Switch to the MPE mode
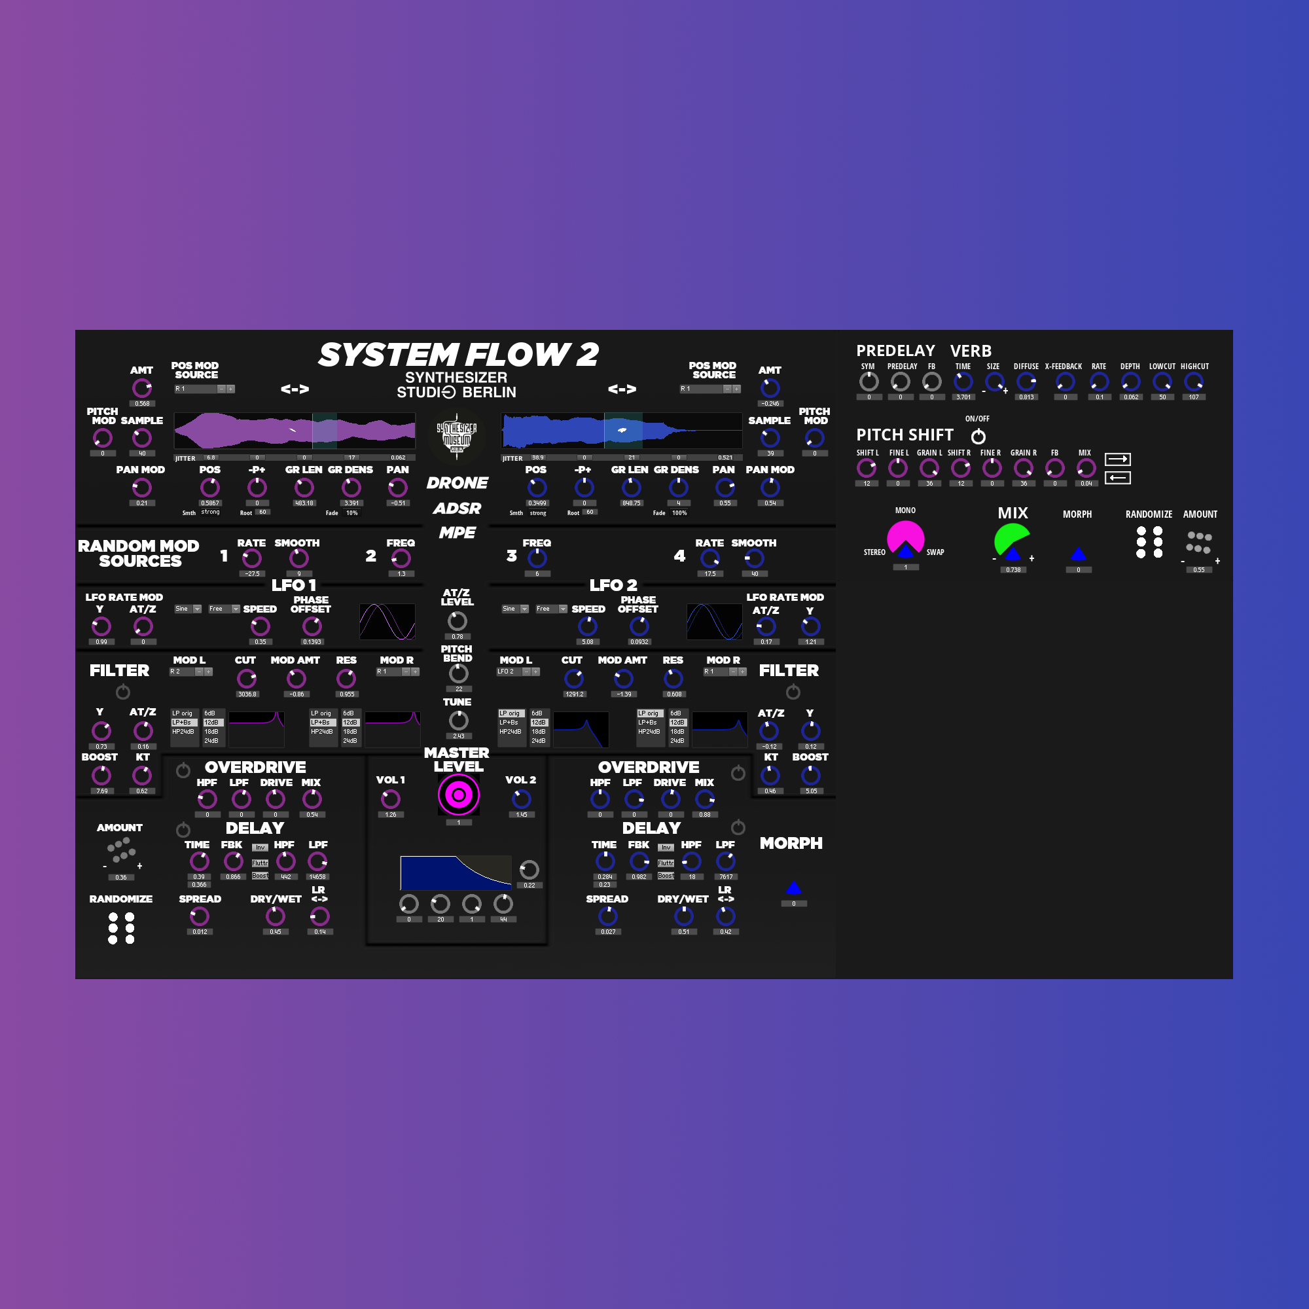The height and width of the screenshot is (1309, 1309). (x=458, y=534)
